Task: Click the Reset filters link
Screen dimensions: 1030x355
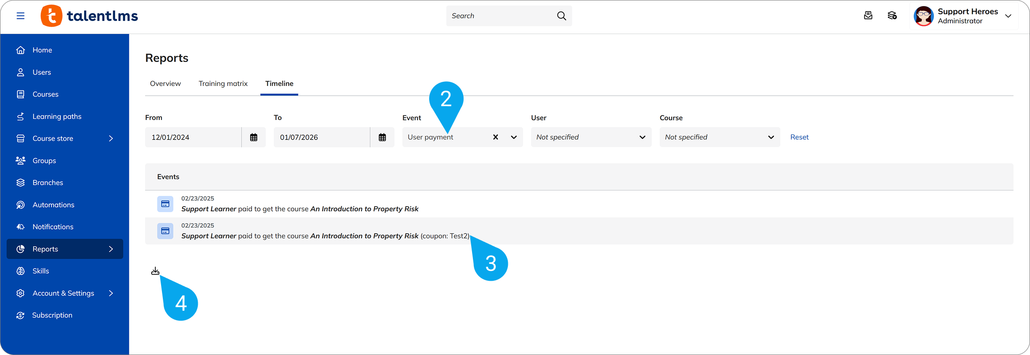Action: coord(799,137)
